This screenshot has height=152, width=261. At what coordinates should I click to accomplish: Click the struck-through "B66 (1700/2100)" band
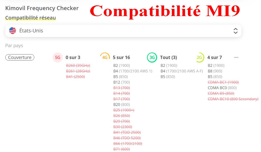[x=128, y=144]
